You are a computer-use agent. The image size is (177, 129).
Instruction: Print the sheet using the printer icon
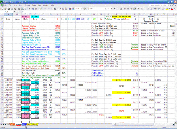click(x=19, y=9)
